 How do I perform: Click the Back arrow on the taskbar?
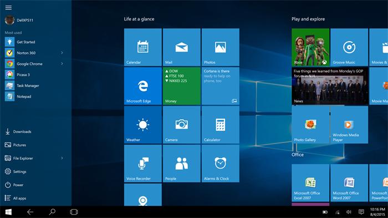[30, 212]
